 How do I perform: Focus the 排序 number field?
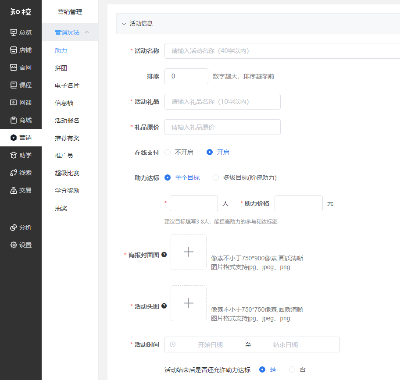pos(186,76)
